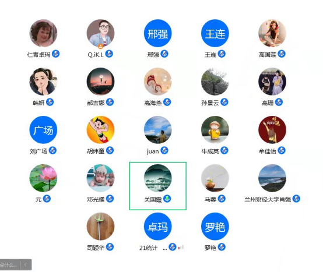Click the name label 牛成英
The width and height of the screenshot is (323, 272).
click(x=210, y=151)
